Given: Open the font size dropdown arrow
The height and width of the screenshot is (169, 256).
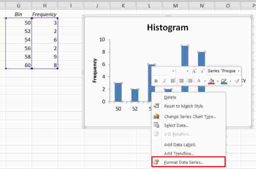Looking at the screenshot, I should point(188,71).
